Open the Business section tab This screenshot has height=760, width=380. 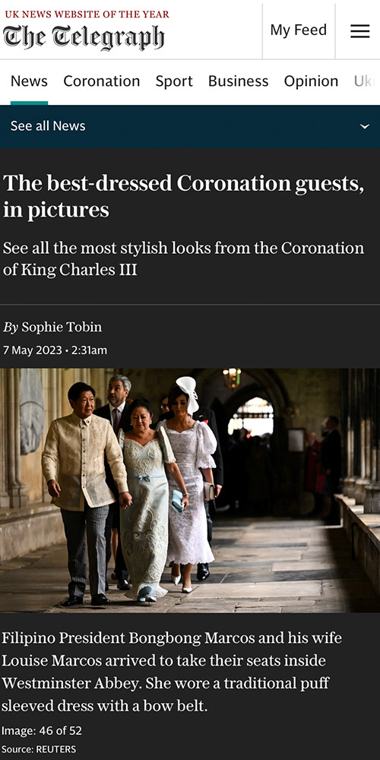[x=238, y=81]
